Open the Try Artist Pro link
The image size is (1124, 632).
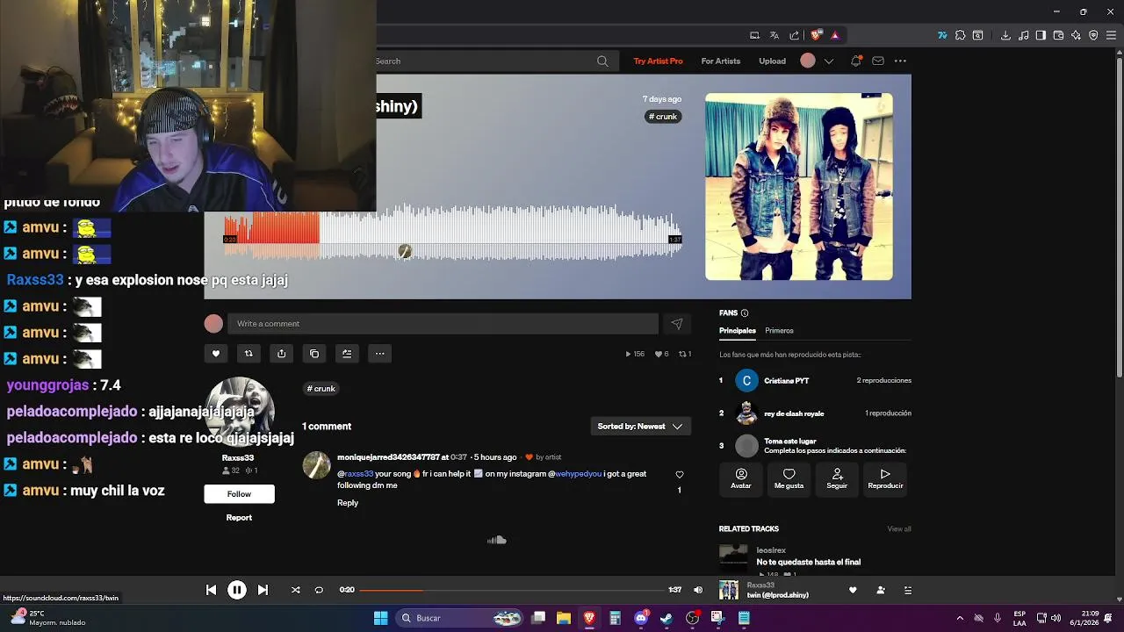658,61
